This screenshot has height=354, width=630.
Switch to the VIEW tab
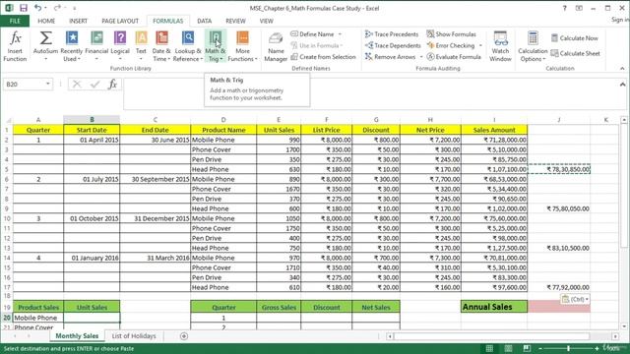266,21
